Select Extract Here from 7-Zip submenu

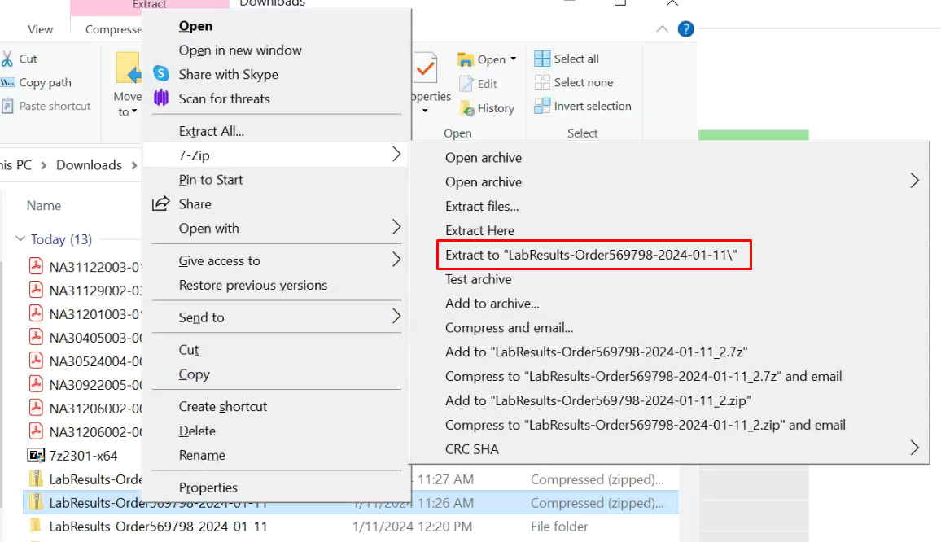click(479, 230)
